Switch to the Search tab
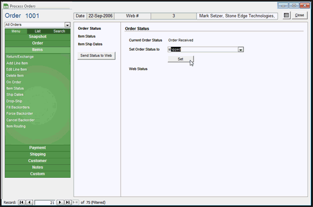This screenshot has height=207, width=313. point(59,31)
